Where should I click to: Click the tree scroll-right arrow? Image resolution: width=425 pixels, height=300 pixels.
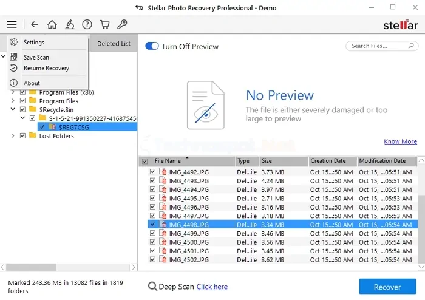click(133, 267)
